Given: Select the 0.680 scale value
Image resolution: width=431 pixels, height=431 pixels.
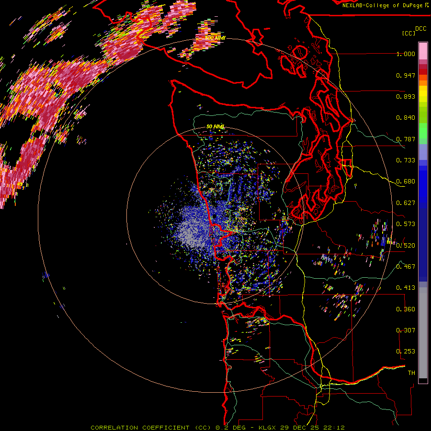Looking at the screenshot, I should [x=406, y=181].
